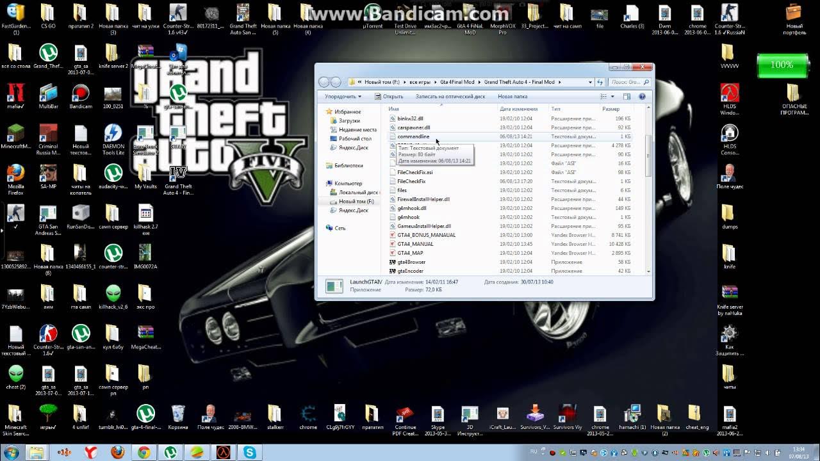Toggle the preview pane button in Explorer
This screenshot has height=461, width=820.
tap(627, 97)
